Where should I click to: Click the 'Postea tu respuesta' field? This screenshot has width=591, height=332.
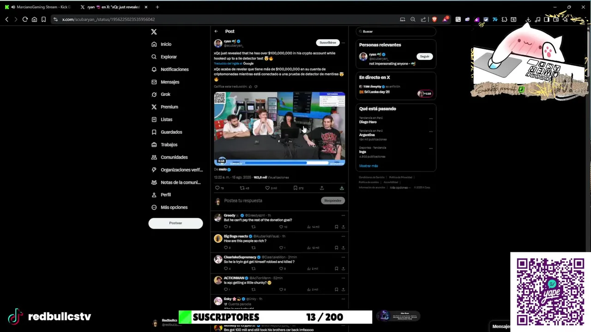tap(270, 201)
